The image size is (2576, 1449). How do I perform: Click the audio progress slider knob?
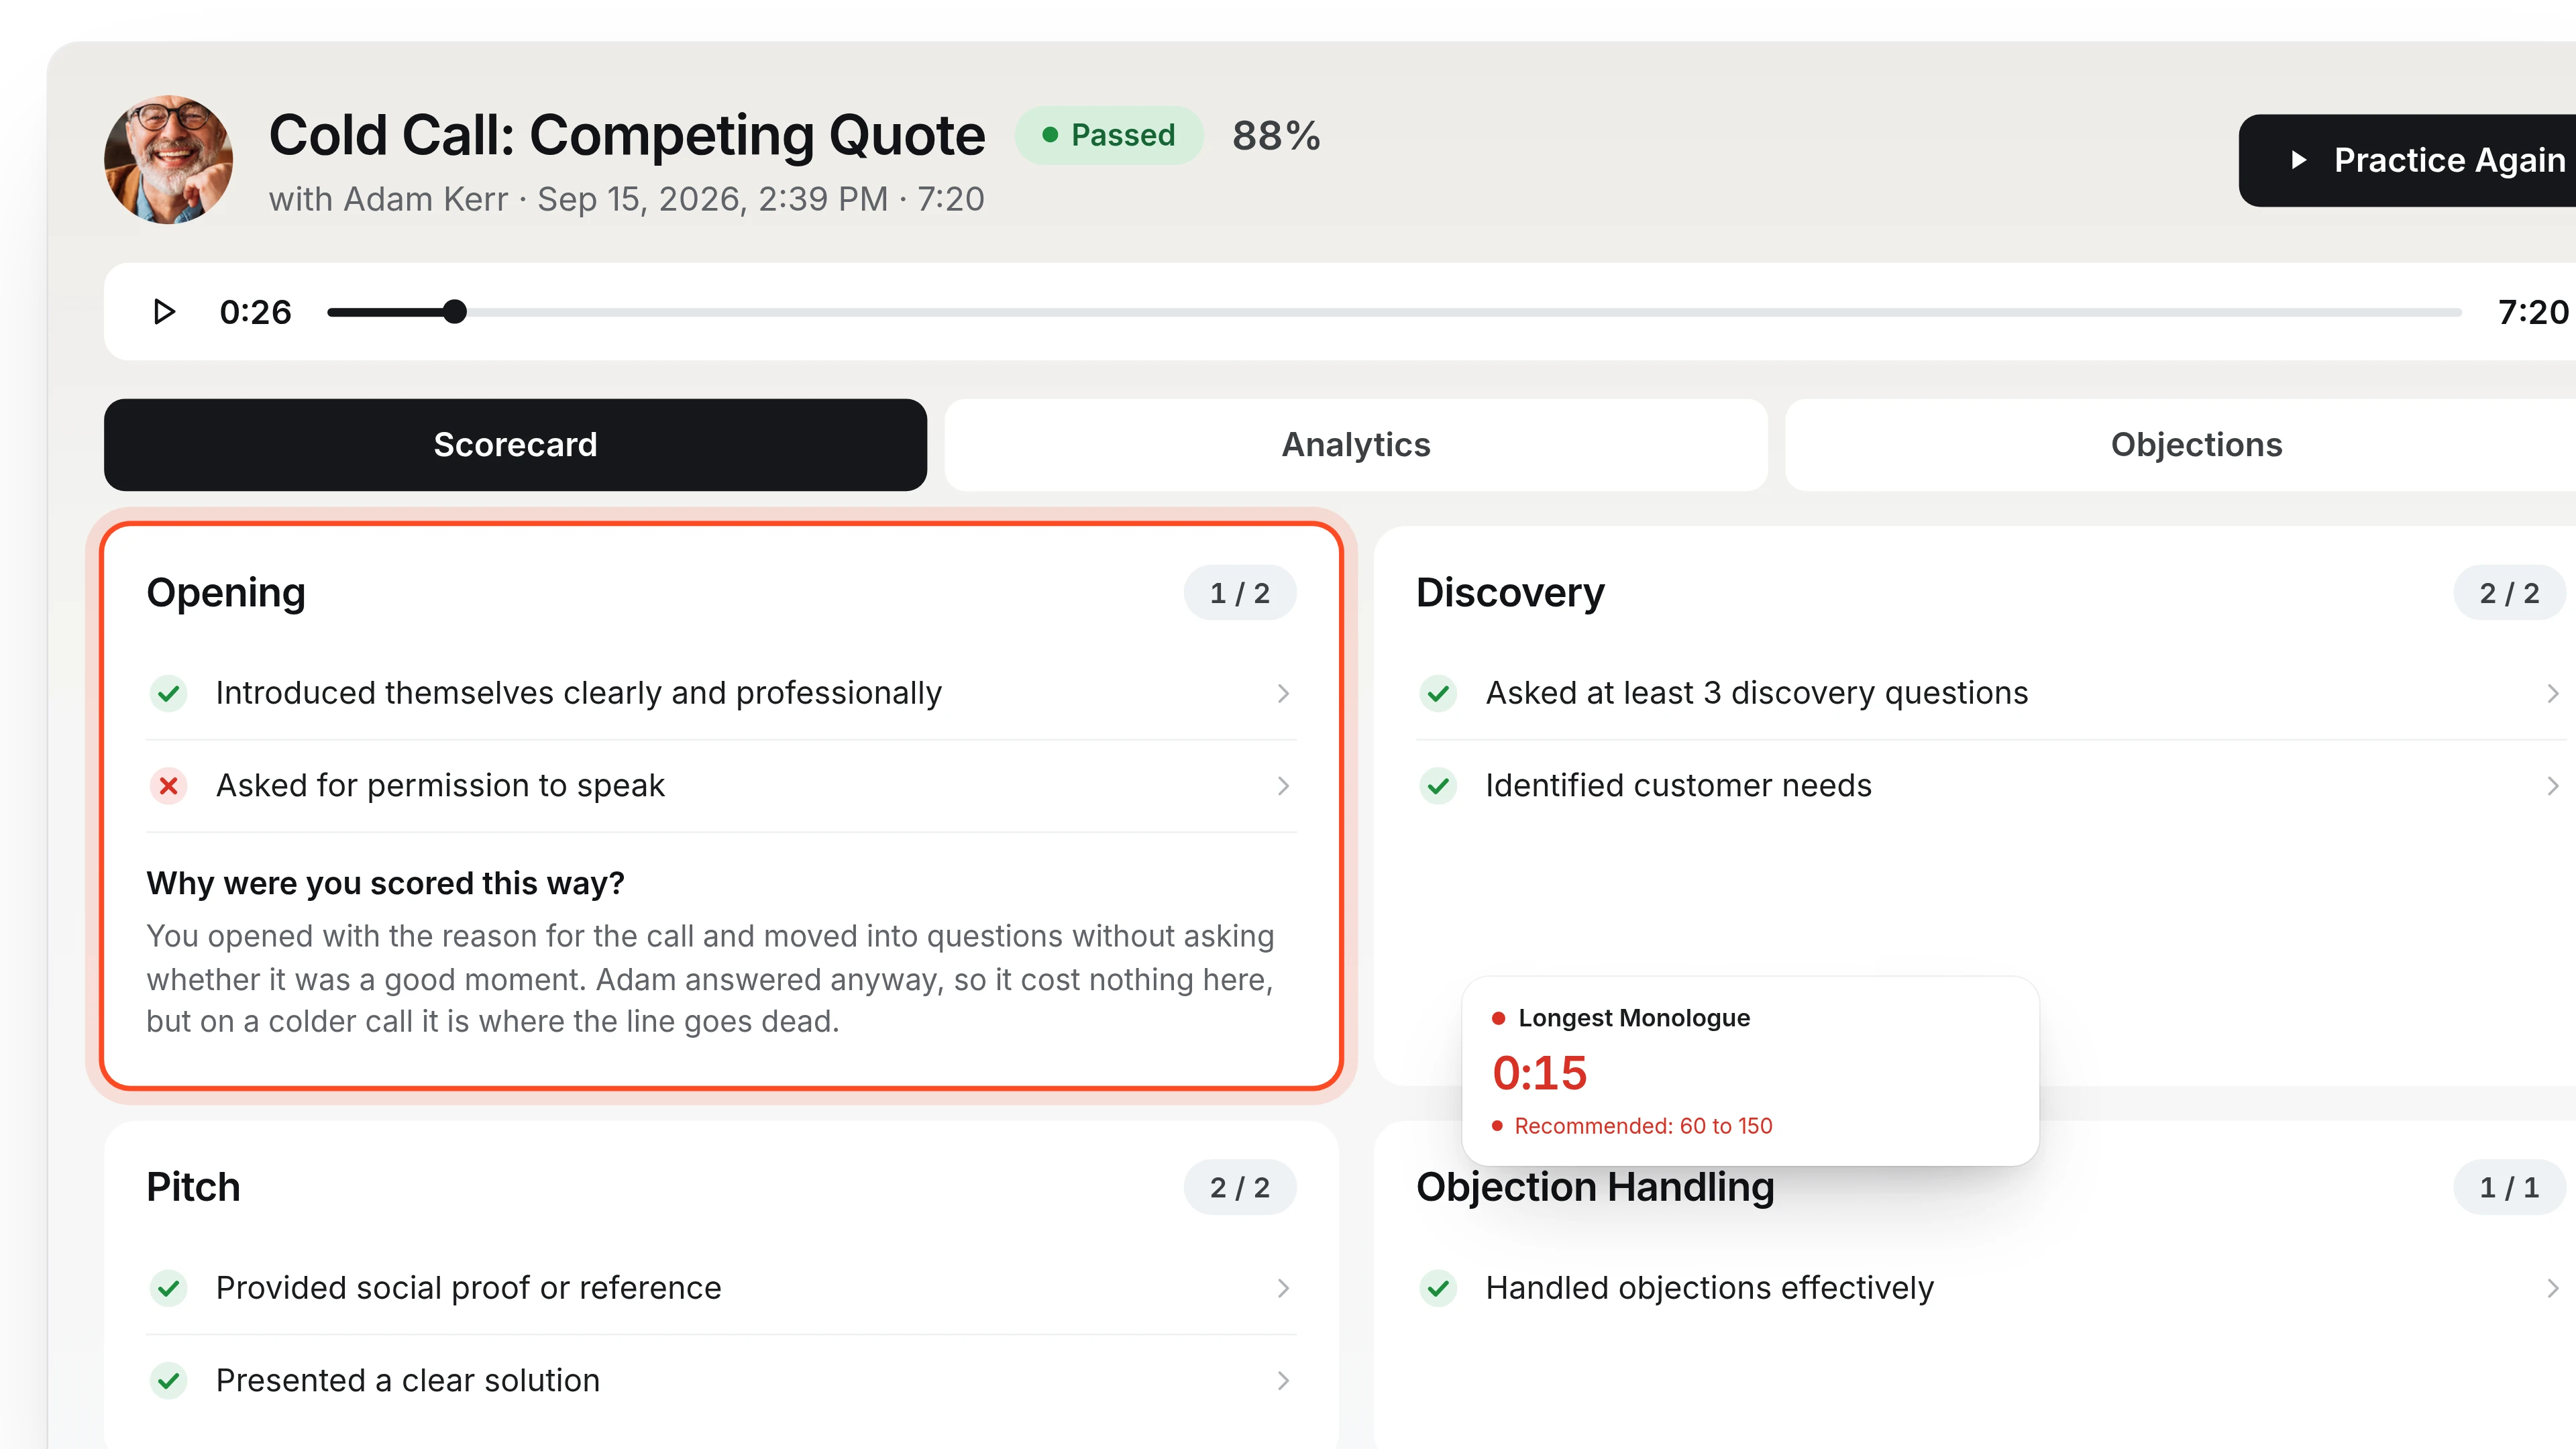point(455,312)
